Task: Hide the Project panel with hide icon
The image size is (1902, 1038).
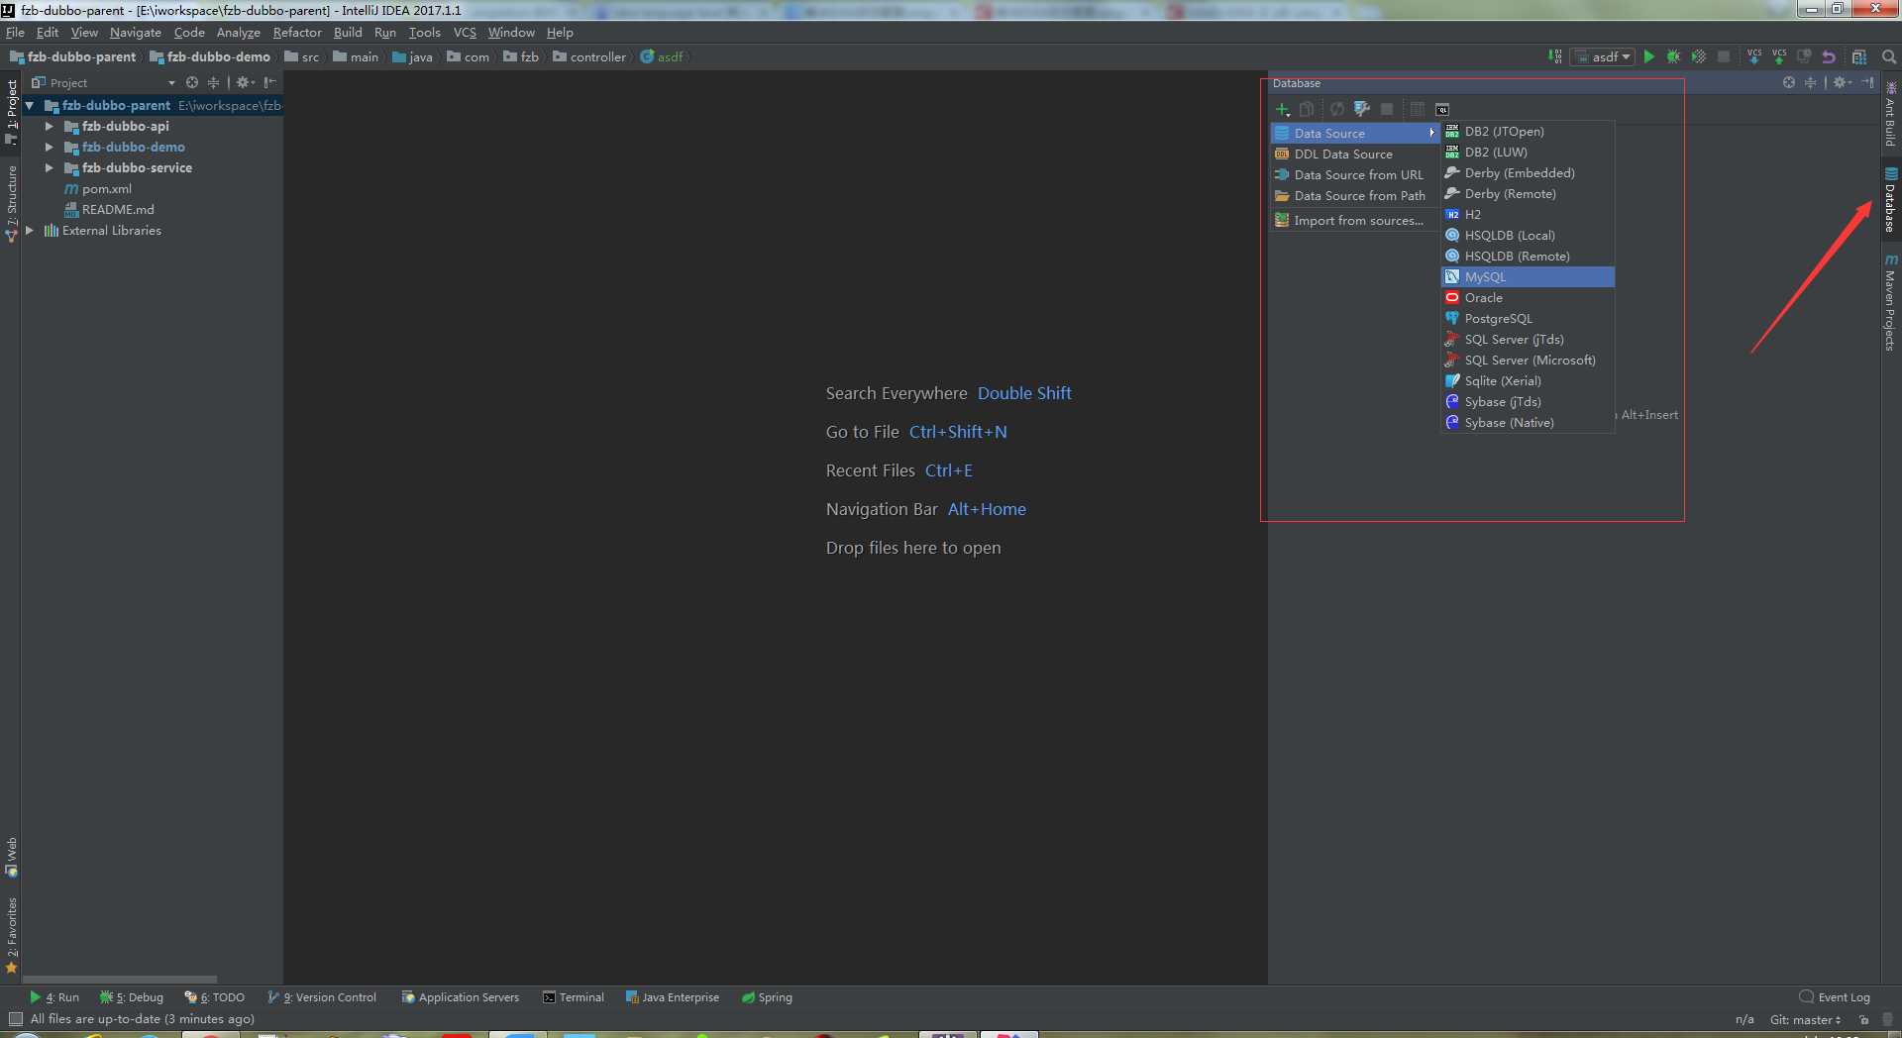Action: click(x=269, y=82)
